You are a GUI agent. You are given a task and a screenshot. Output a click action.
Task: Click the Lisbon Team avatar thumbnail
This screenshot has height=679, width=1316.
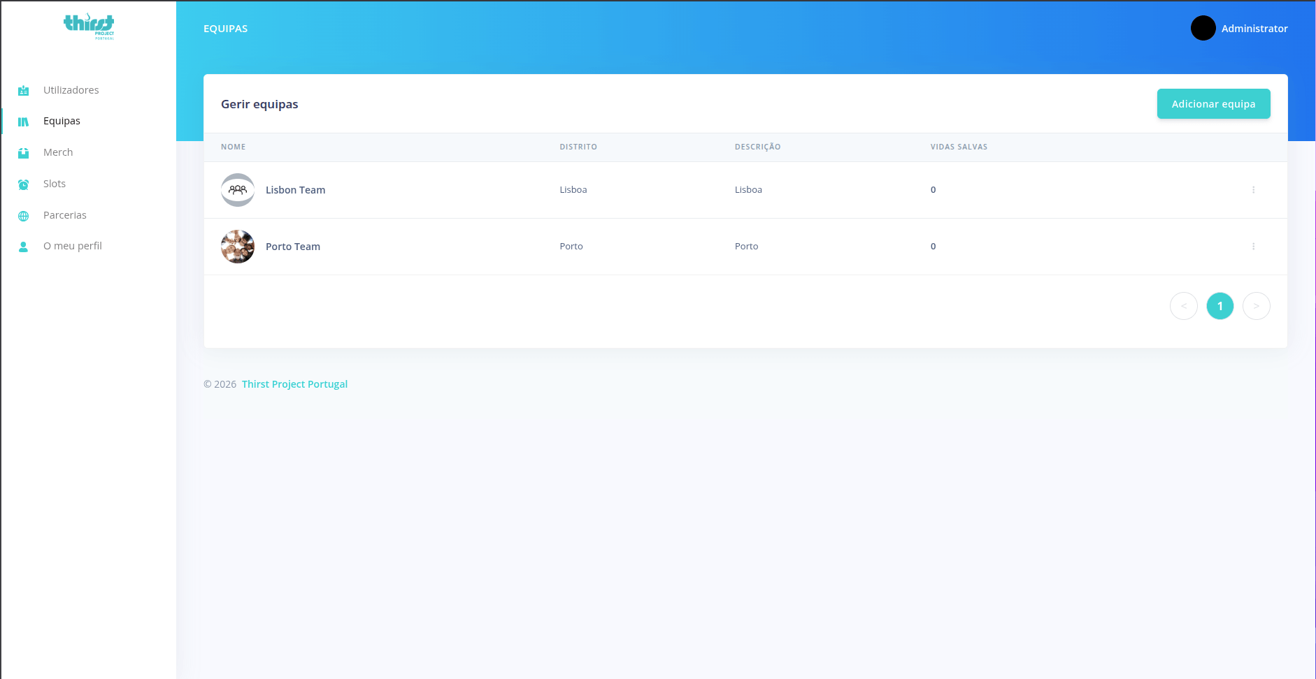pos(238,190)
